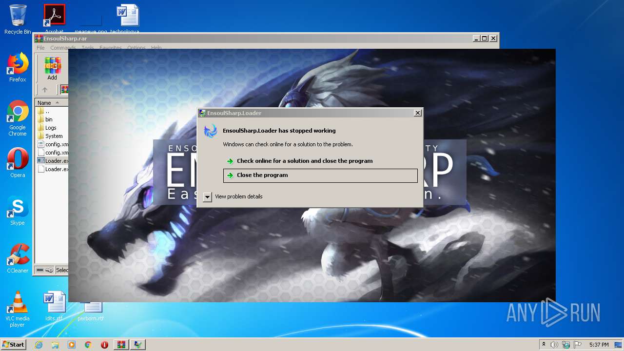Click the key icon in the WinRAR status bar

[x=49, y=270]
